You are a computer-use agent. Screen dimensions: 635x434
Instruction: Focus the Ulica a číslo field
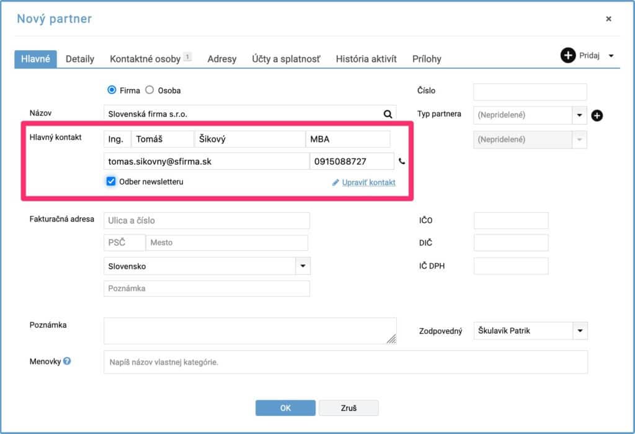[206, 220]
